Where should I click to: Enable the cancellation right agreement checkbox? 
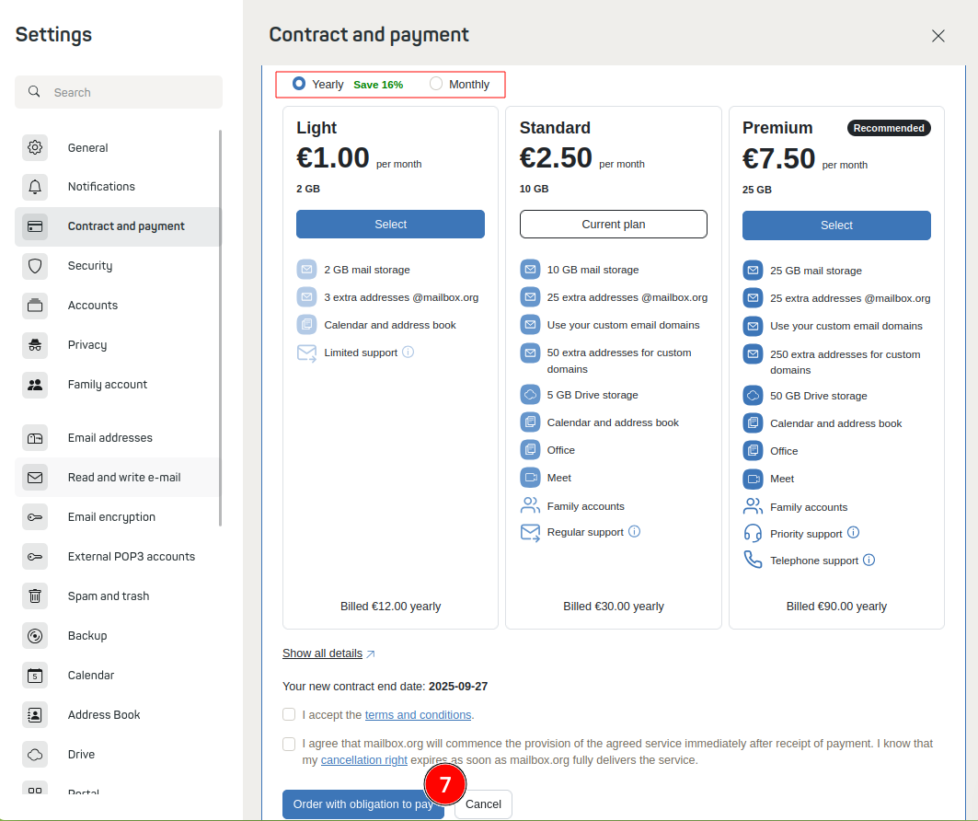(x=289, y=744)
